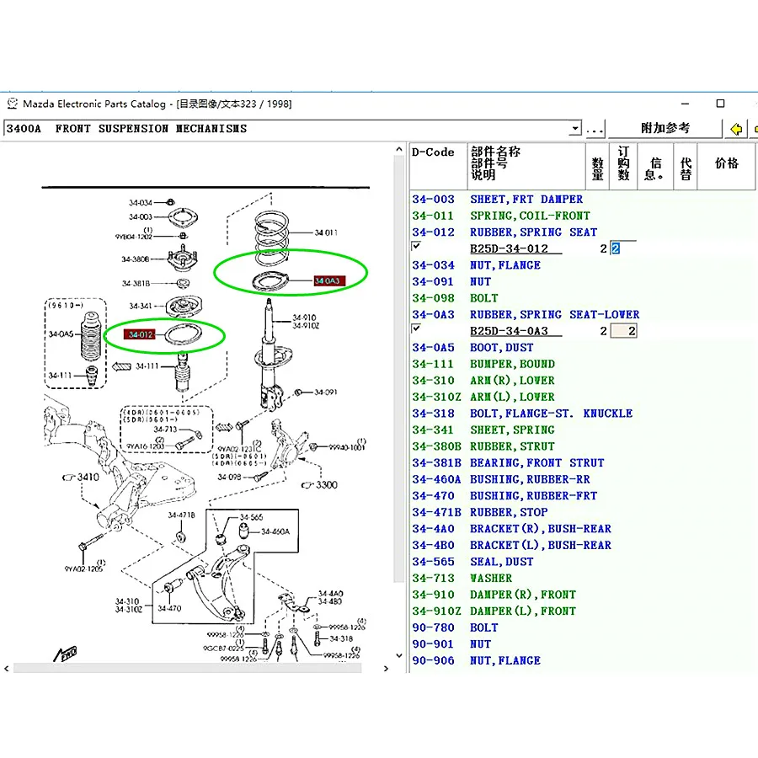Maximize the catalog window
The height and width of the screenshot is (758, 758).
coord(720,104)
